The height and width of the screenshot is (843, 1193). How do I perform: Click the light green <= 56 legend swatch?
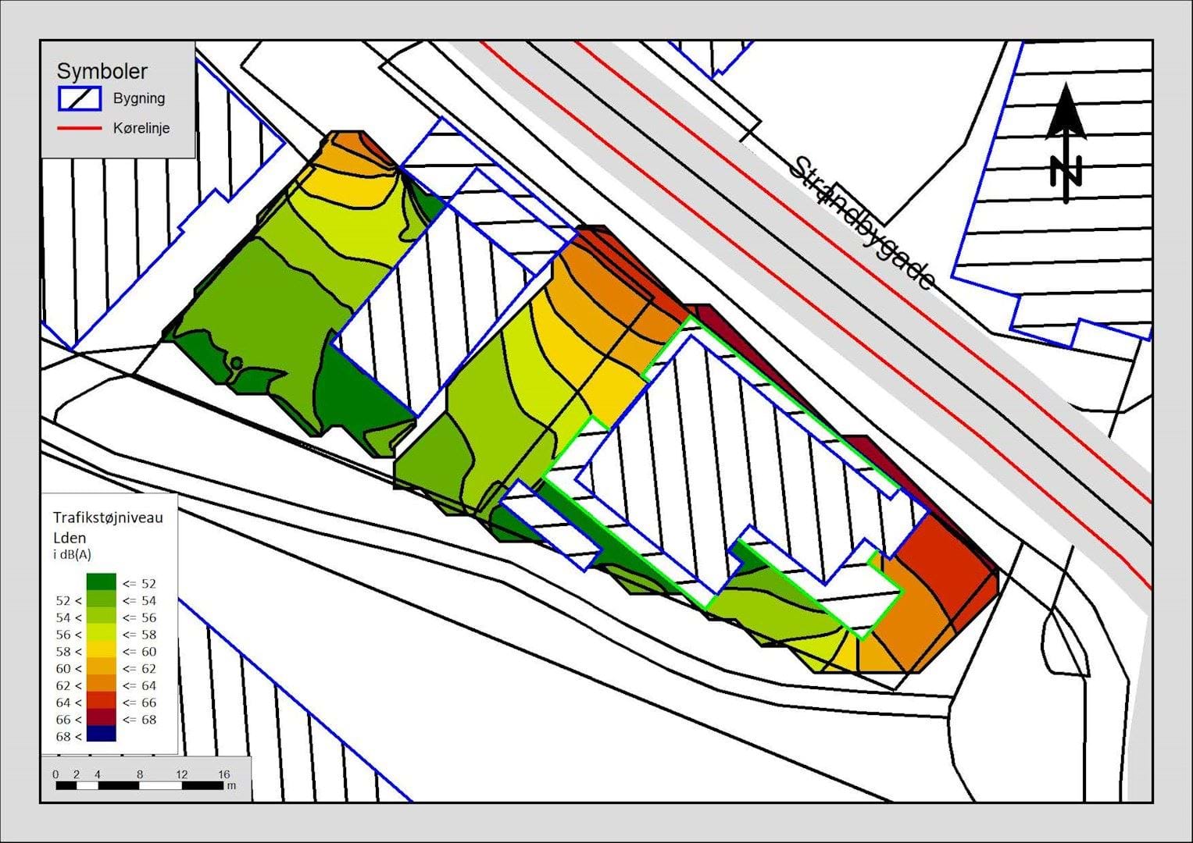tap(102, 617)
